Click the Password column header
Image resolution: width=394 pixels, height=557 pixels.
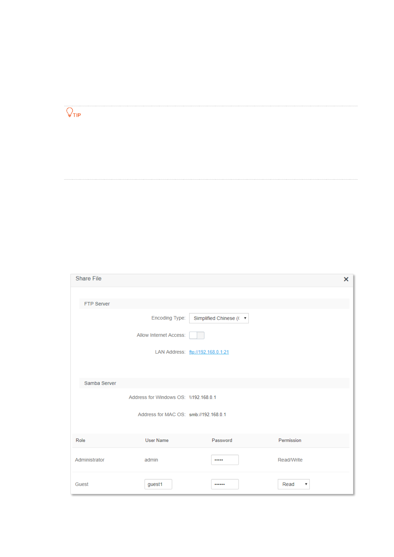tap(222, 440)
